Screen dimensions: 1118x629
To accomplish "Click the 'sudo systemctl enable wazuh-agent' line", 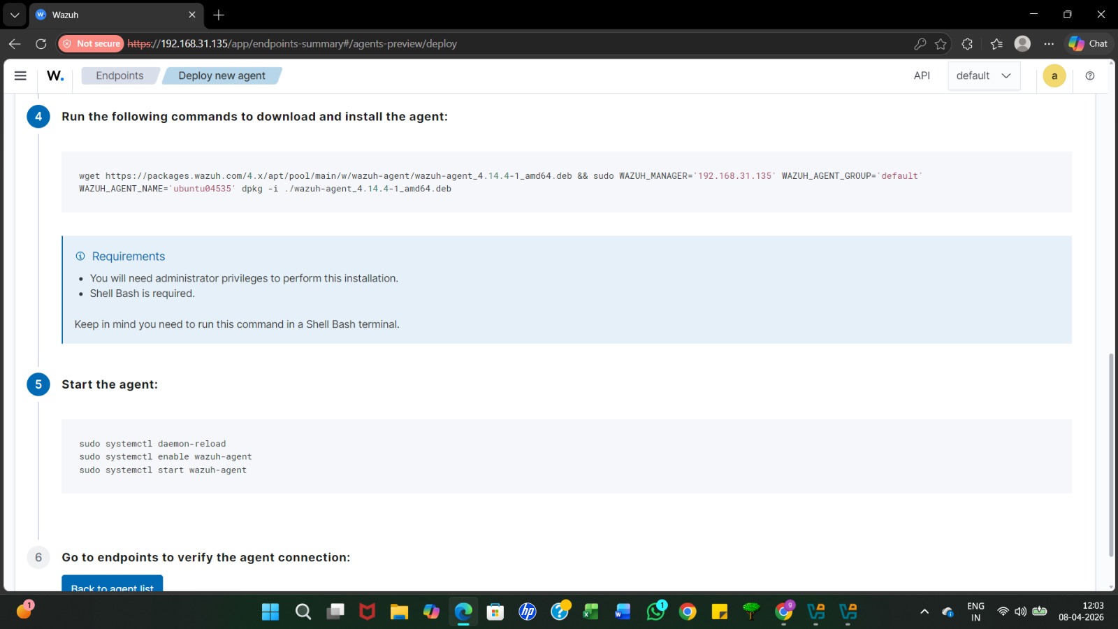I will (x=166, y=457).
